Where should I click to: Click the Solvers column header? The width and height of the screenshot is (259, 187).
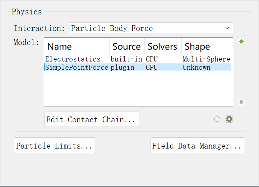(x=162, y=47)
